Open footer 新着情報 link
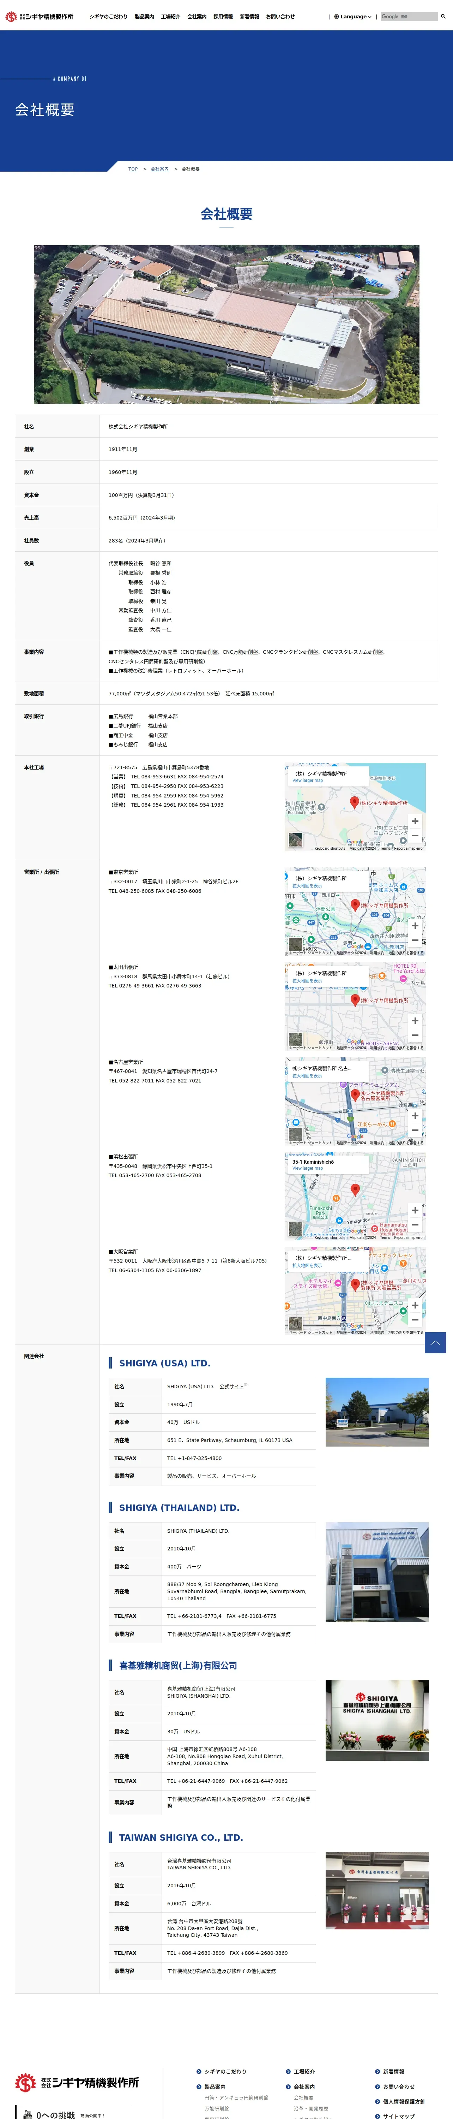The width and height of the screenshot is (453, 2119). (x=393, y=2072)
